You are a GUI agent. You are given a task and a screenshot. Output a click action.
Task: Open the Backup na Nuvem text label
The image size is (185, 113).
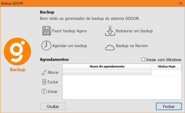click(x=132, y=46)
